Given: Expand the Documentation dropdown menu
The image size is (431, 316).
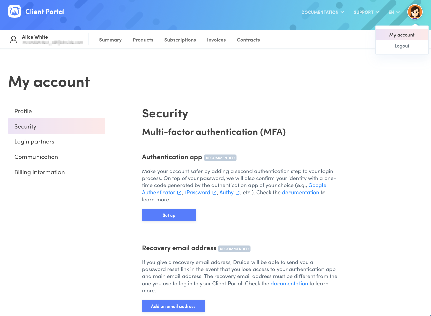Looking at the screenshot, I should [x=322, y=12].
